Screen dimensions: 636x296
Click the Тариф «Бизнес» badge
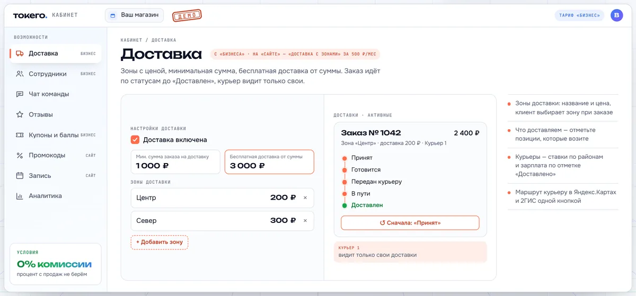tap(579, 15)
